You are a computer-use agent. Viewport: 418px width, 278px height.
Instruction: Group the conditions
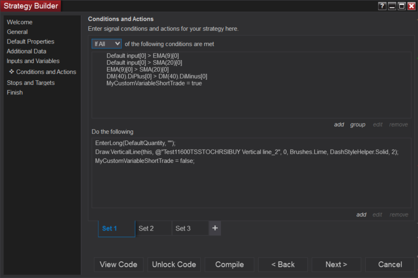358,125
